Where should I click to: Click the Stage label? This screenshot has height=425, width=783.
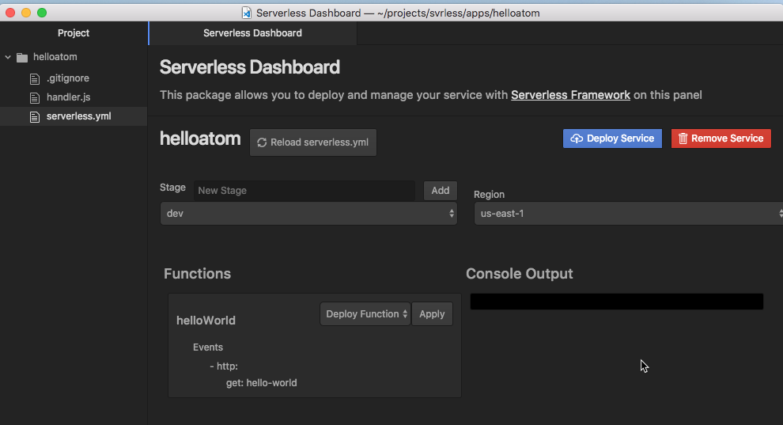(172, 188)
